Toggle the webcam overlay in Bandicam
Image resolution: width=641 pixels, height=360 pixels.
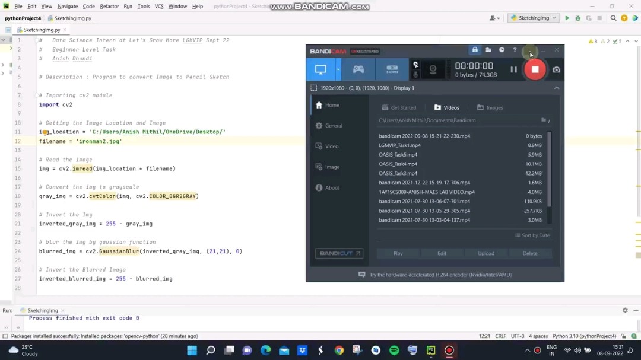click(433, 69)
